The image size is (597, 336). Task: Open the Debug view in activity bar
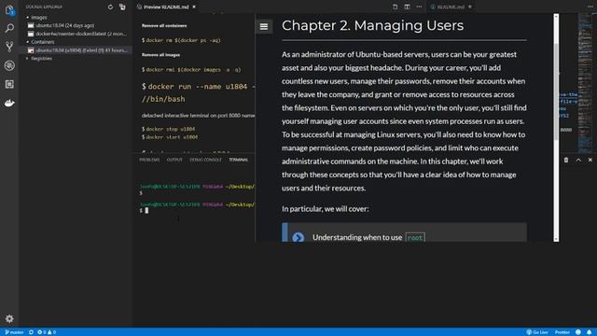pos(9,65)
